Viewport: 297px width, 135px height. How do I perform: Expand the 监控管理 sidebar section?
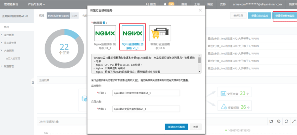(x=9, y=35)
